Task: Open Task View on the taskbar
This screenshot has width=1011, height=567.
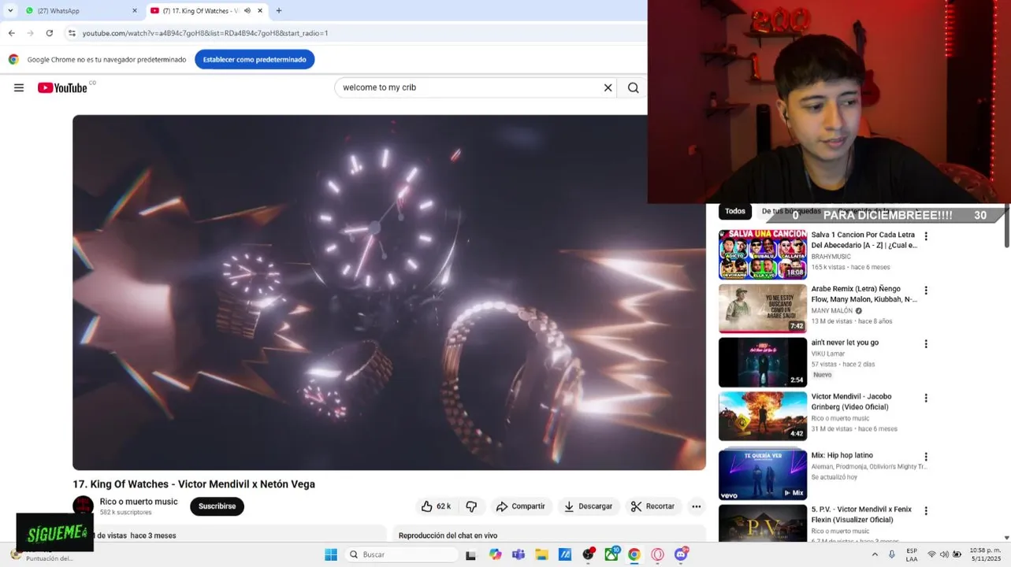Action: [x=470, y=554]
